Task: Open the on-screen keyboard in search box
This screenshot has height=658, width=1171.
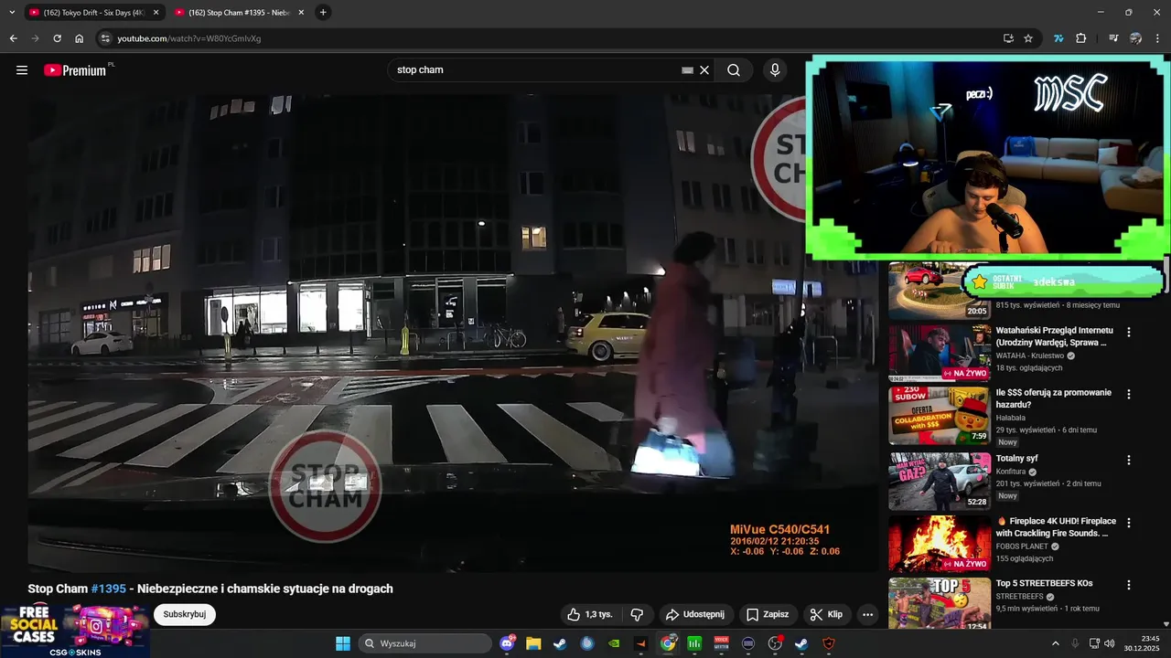Action: point(687,70)
